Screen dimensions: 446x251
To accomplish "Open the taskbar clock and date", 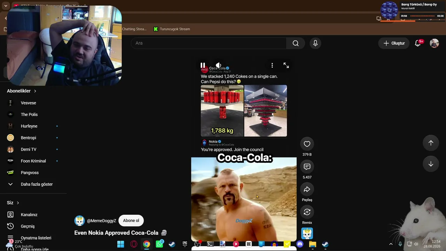I will pyautogui.click(x=432, y=244).
